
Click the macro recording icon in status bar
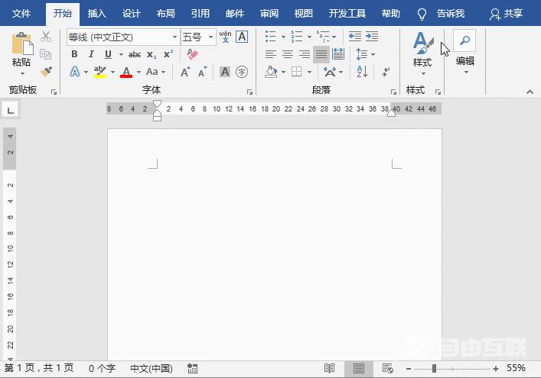click(x=192, y=369)
